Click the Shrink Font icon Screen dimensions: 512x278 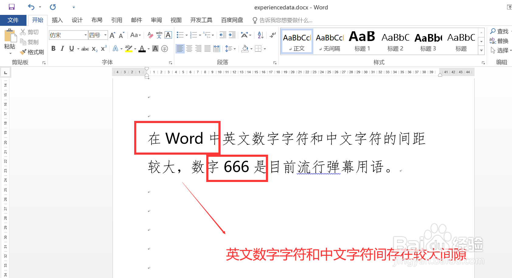pyautogui.click(x=122, y=35)
